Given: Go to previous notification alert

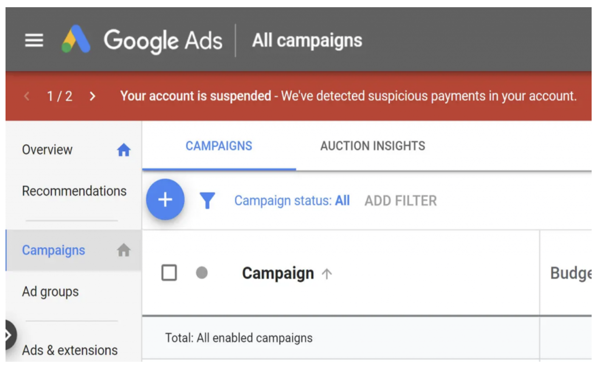Looking at the screenshot, I should [27, 96].
